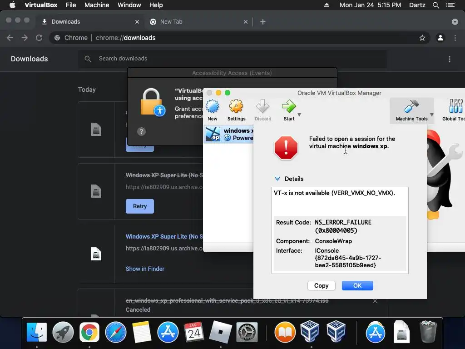Click Retry for Windows XP Super Lite

coord(140,206)
